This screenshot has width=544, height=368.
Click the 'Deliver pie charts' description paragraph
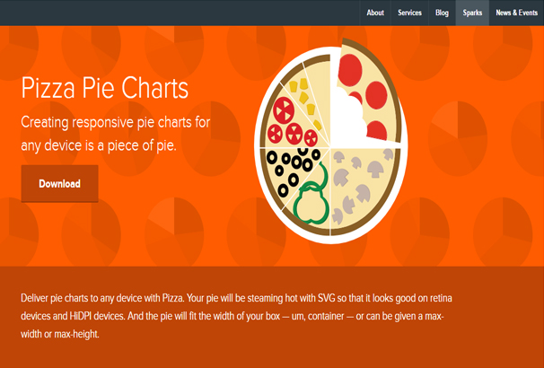click(236, 316)
